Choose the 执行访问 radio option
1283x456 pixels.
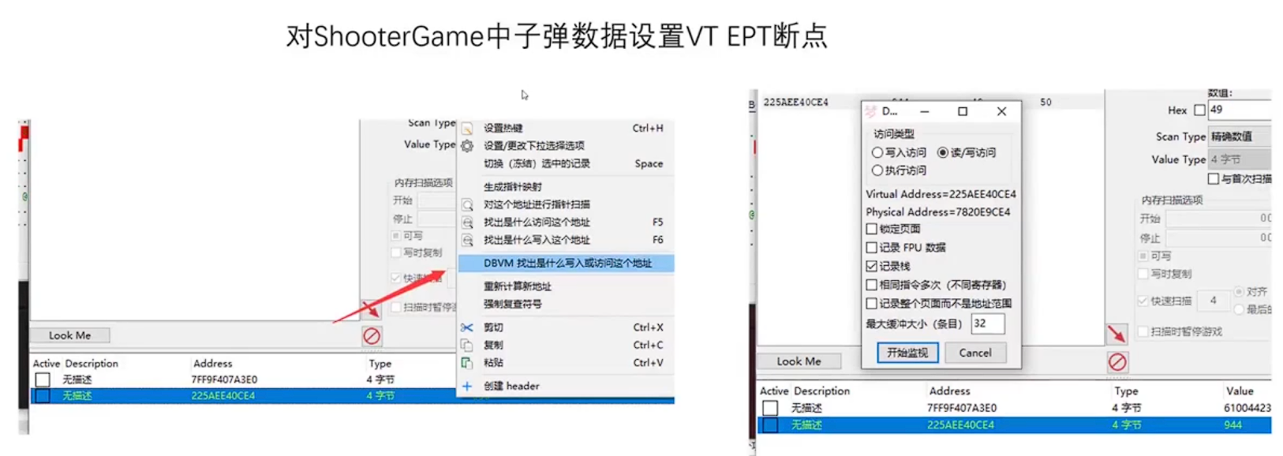click(x=877, y=170)
